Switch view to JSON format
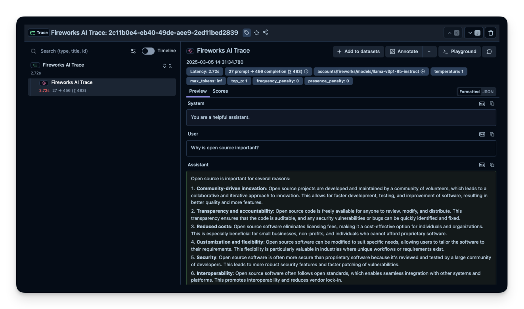This screenshot has height=309, width=524. click(x=488, y=92)
